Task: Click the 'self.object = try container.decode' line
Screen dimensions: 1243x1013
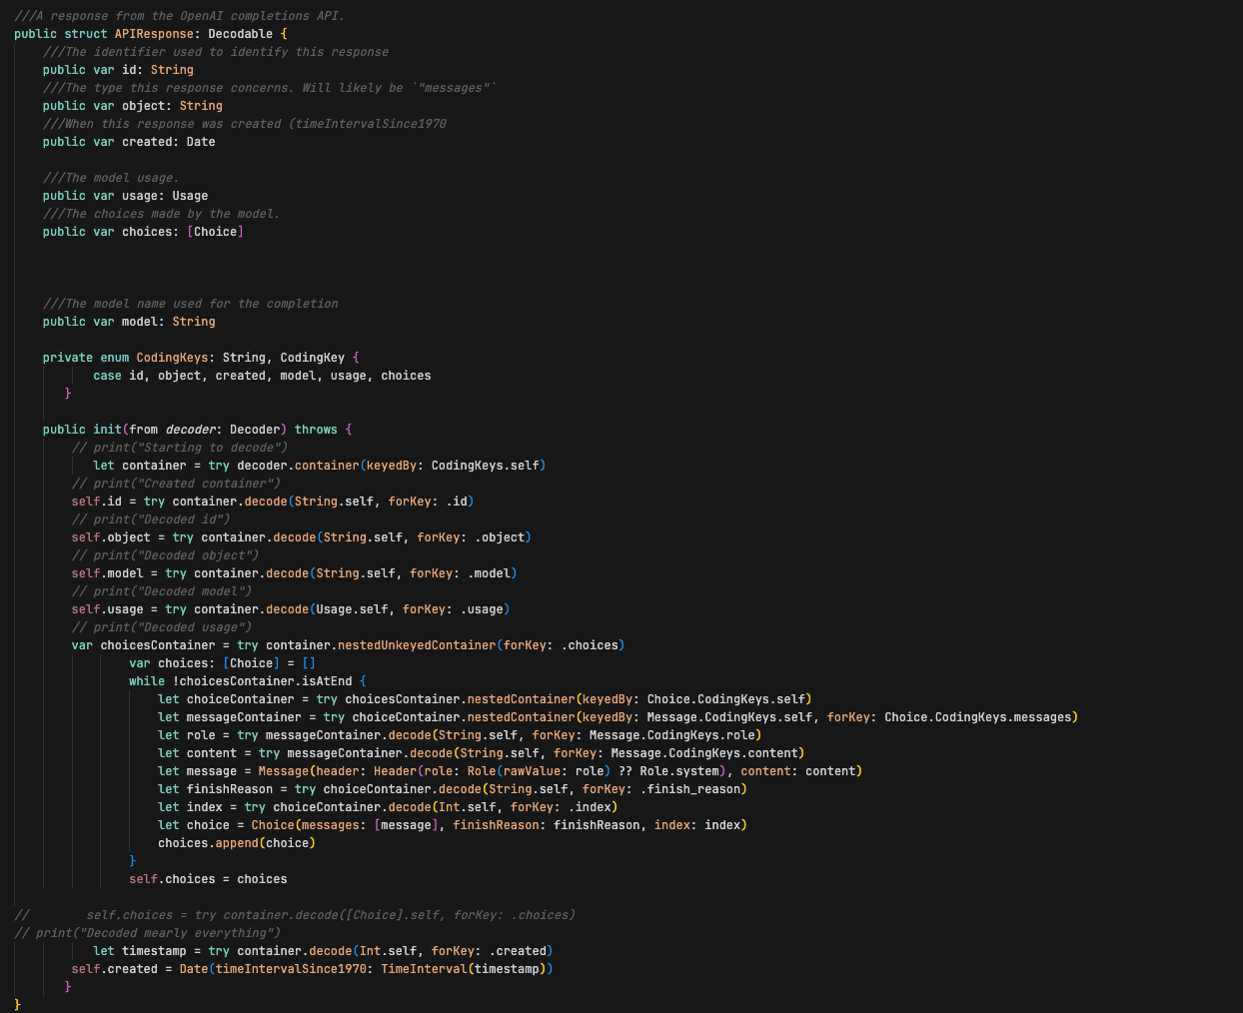Action: point(302,537)
